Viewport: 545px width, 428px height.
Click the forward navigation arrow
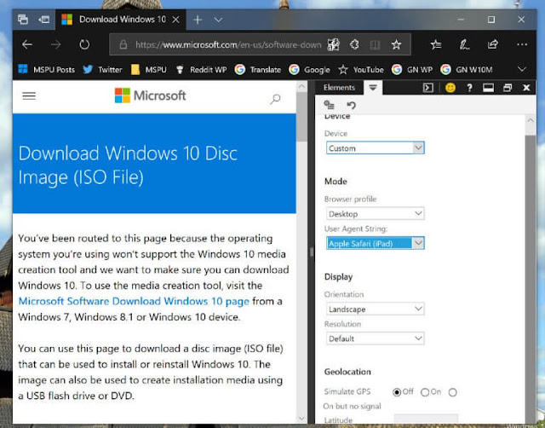(x=55, y=44)
